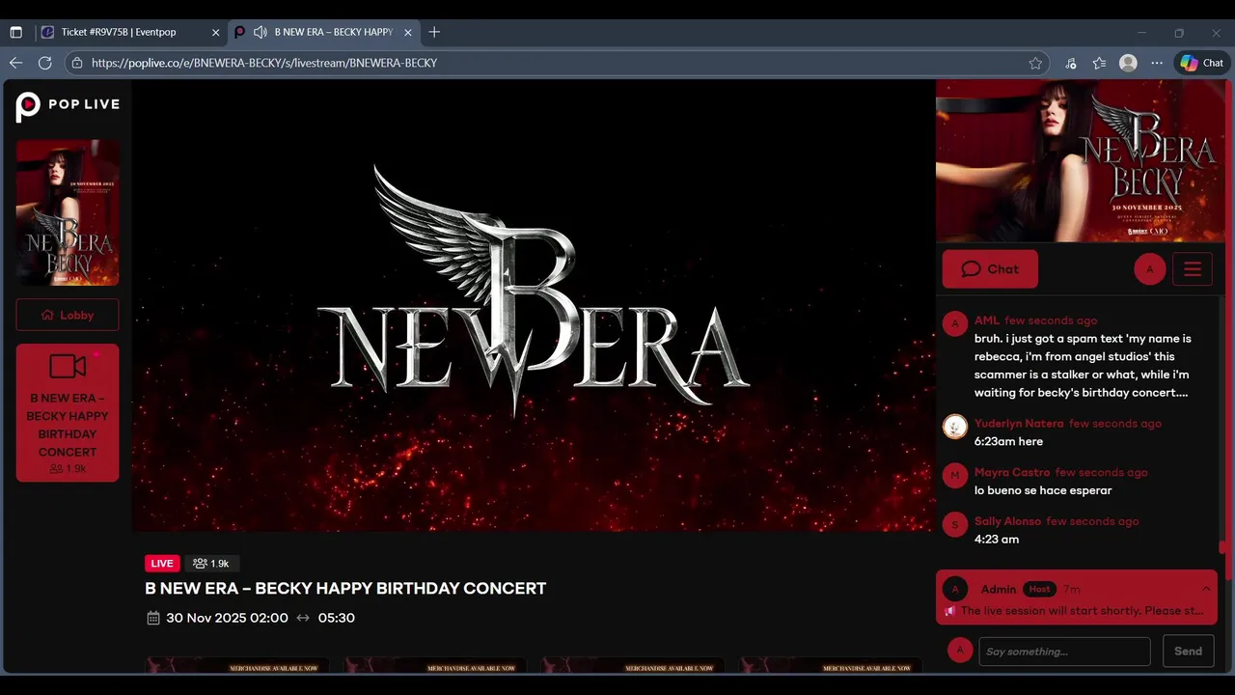The width and height of the screenshot is (1235, 695).
Task: Click the message '4:23 am'
Action: point(997,540)
